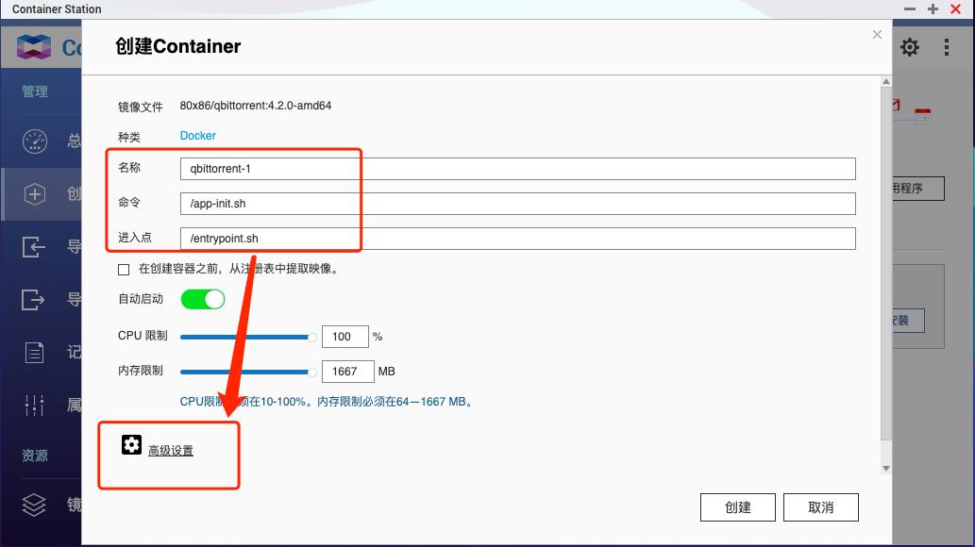975x547 pixels.
Task: Click the 创建 create container sidebar icon
Action: [34, 193]
